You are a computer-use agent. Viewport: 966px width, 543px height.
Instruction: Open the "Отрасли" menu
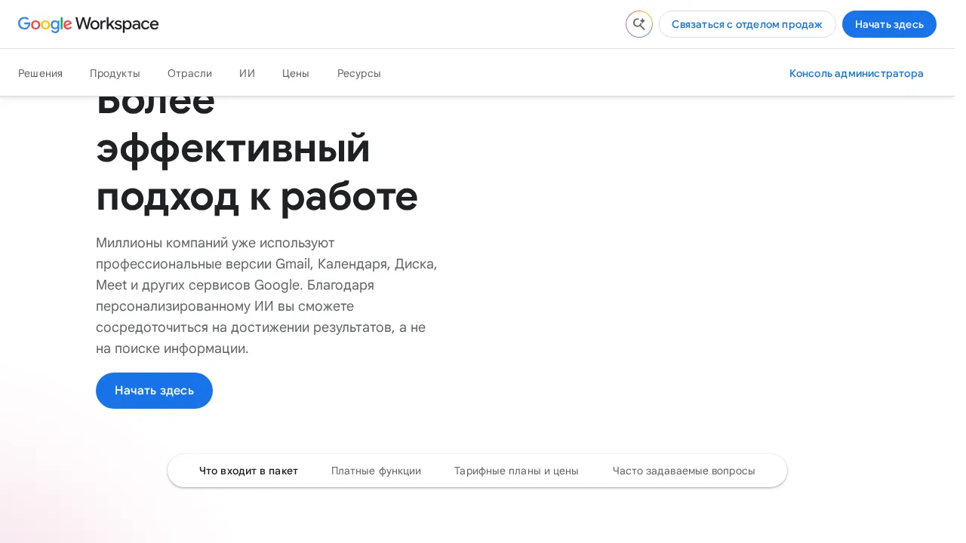click(189, 73)
